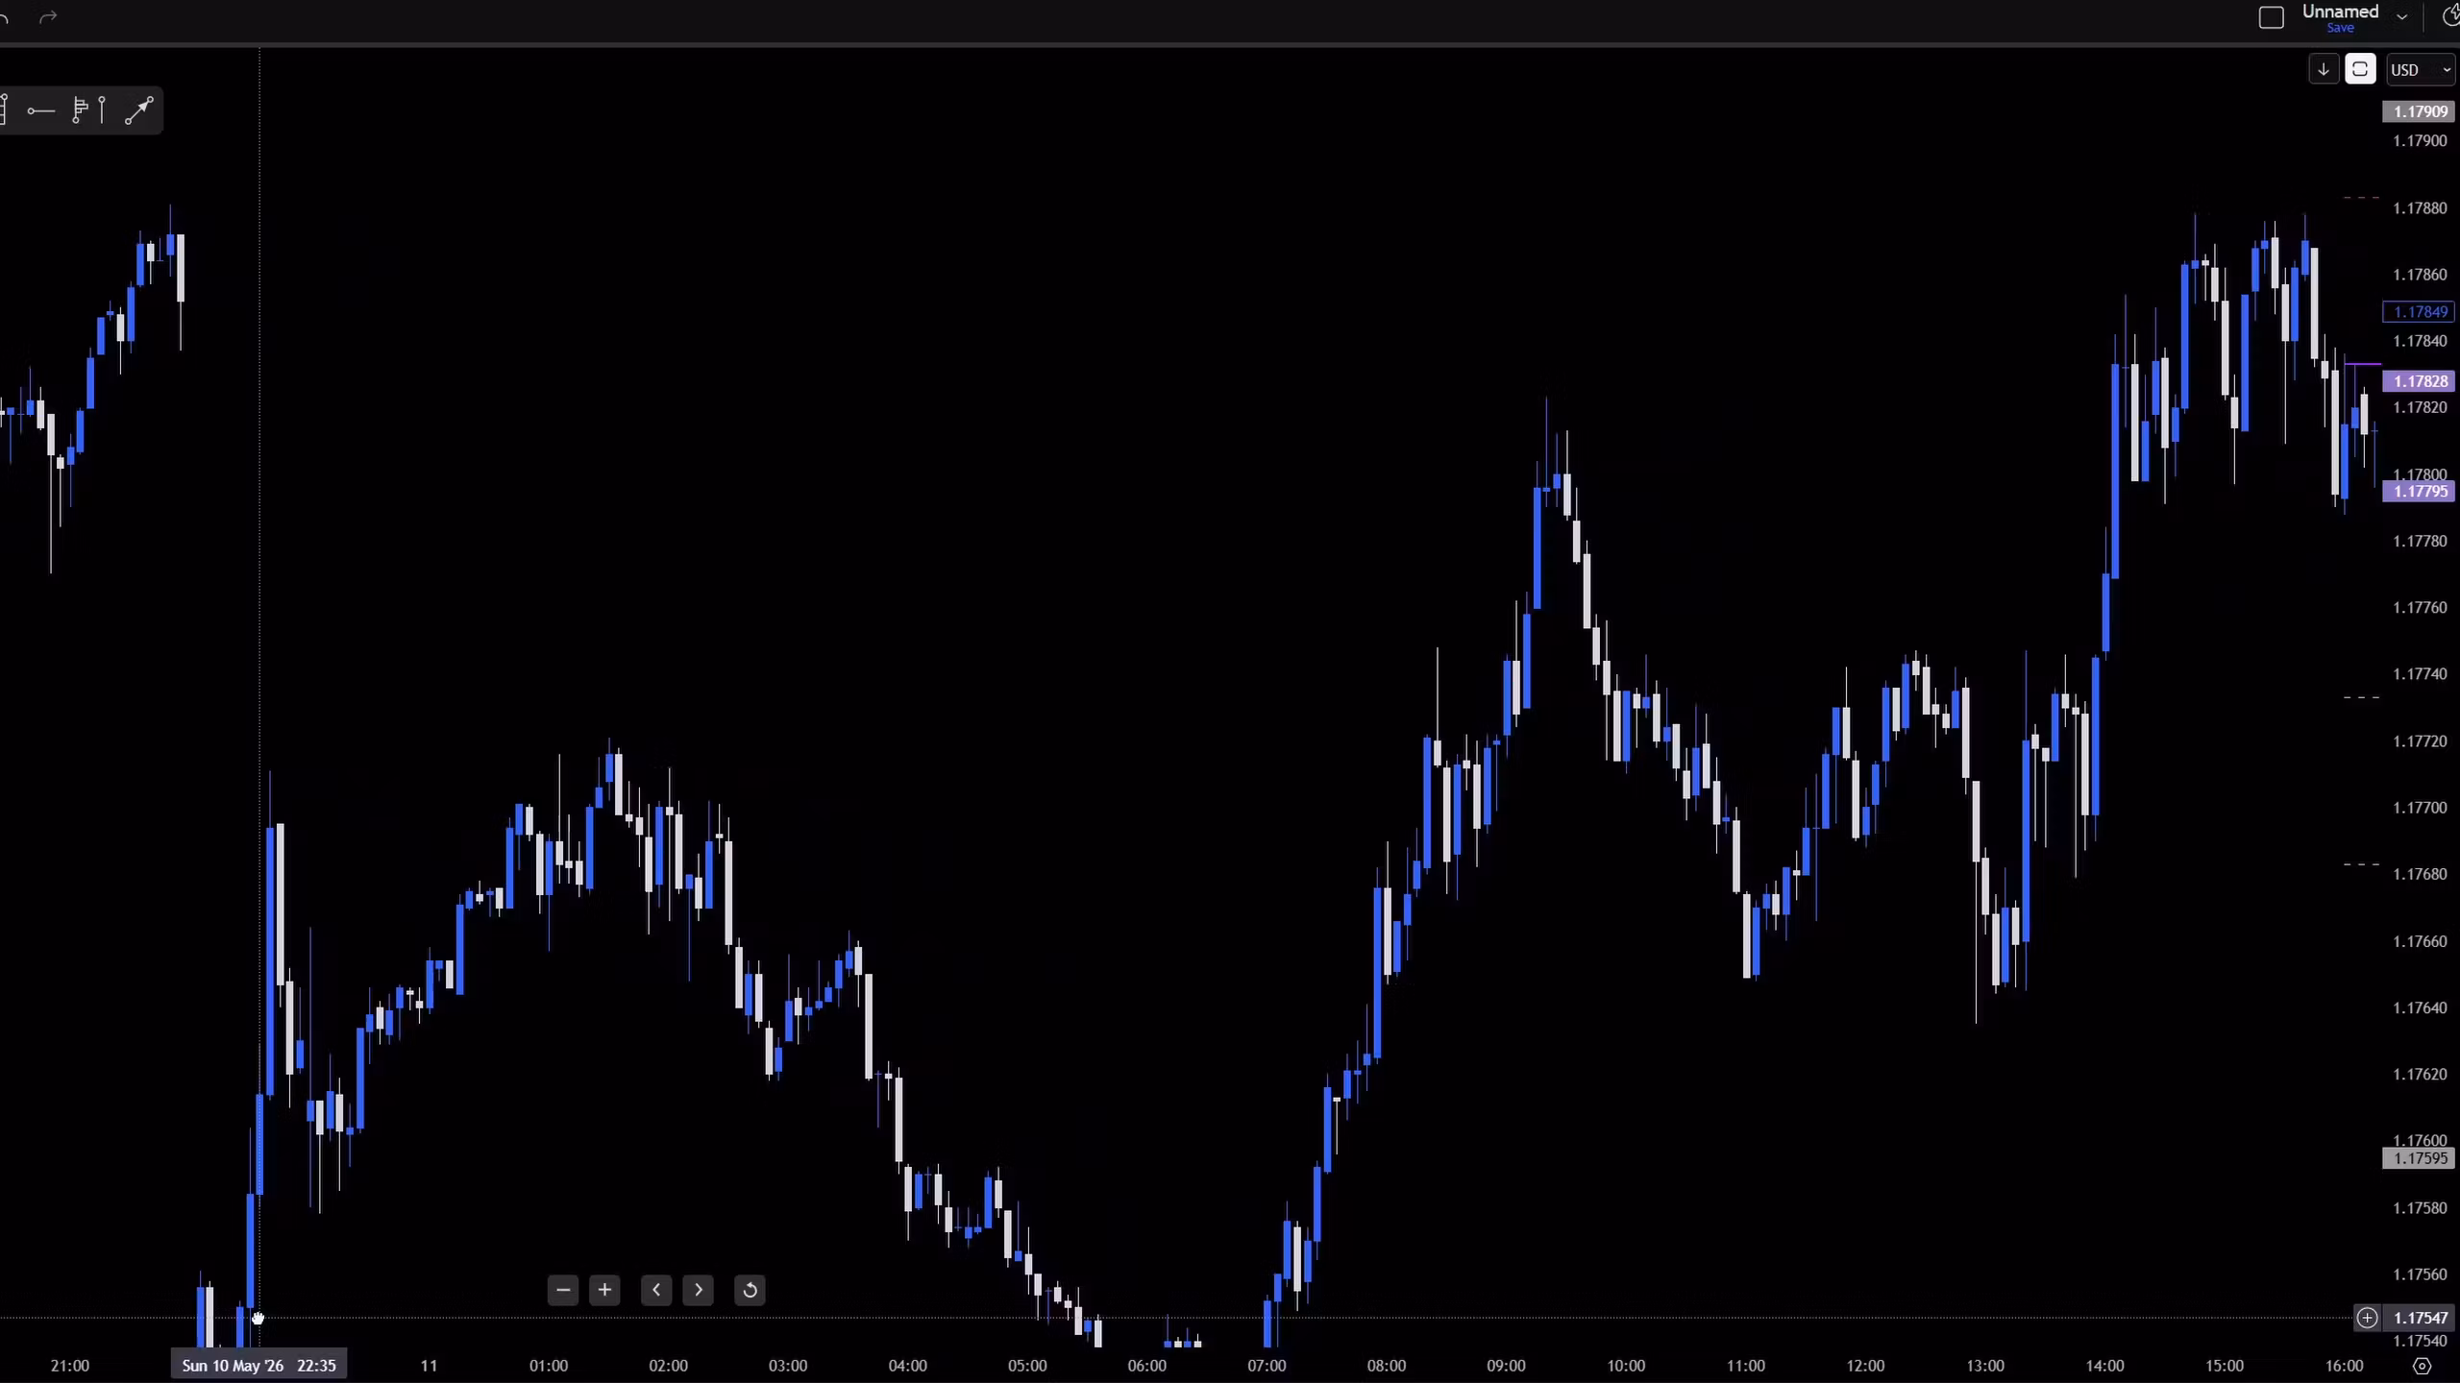This screenshot has width=2460, height=1383.
Task: Select the horizontal ray drawing tool
Action: point(40,111)
